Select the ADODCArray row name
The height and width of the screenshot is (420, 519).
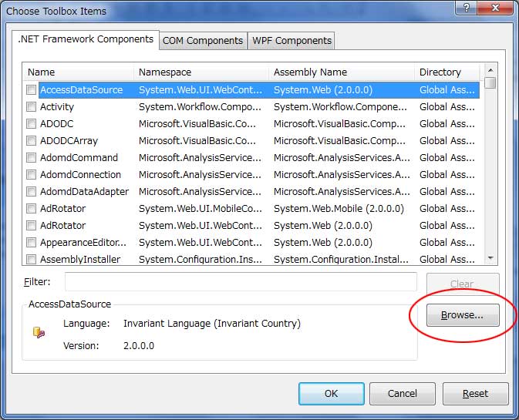69,141
